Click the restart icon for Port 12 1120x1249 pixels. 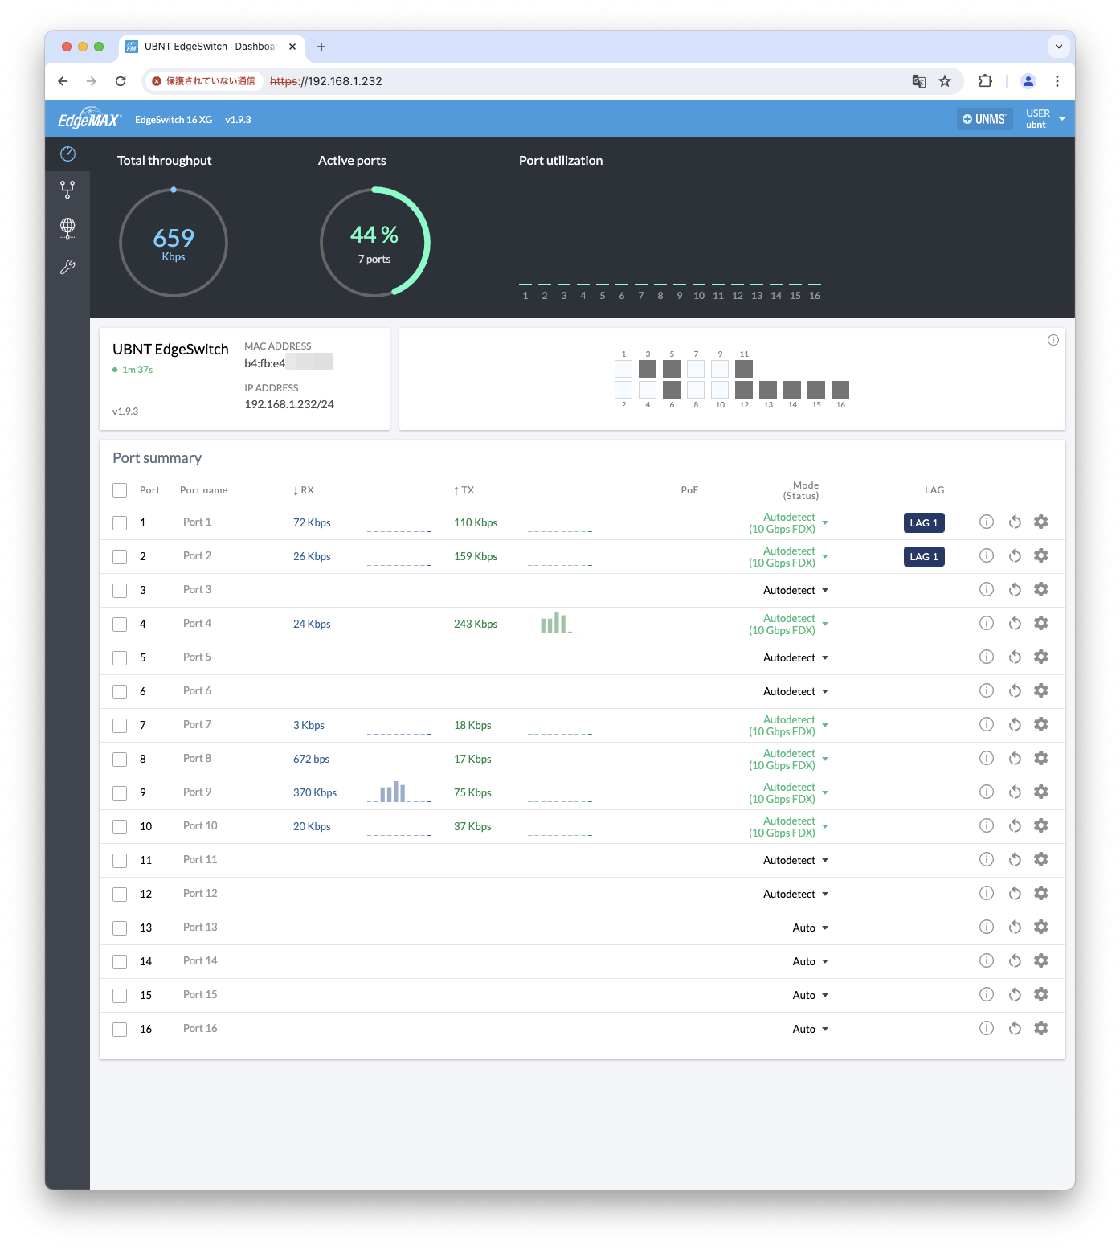[x=1015, y=893]
